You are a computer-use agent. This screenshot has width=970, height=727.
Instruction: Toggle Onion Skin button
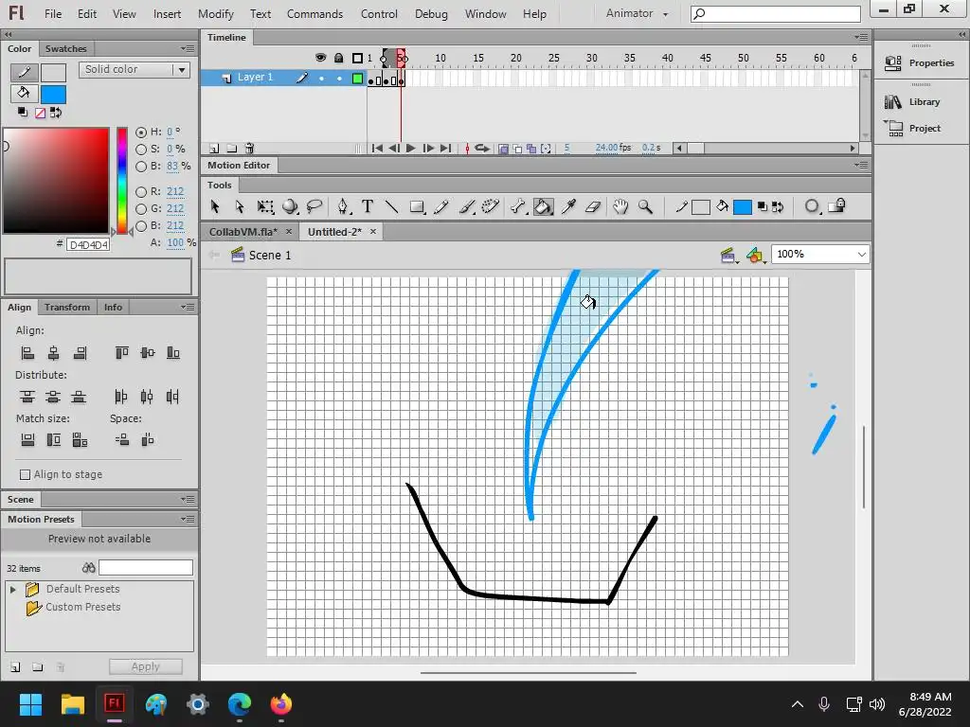point(504,149)
